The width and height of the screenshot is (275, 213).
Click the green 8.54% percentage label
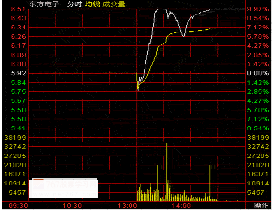click(258, 128)
